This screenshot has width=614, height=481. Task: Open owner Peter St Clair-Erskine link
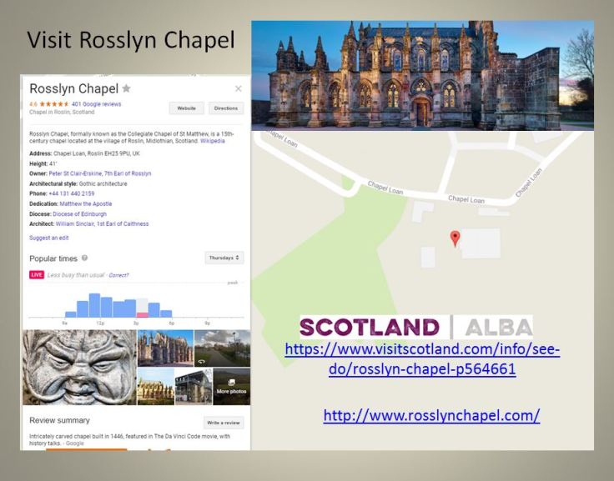(x=100, y=173)
